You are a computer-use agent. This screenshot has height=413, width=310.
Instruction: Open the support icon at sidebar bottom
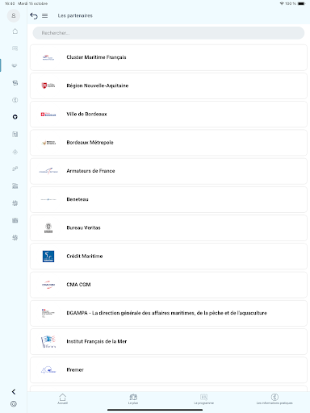[14, 404]
